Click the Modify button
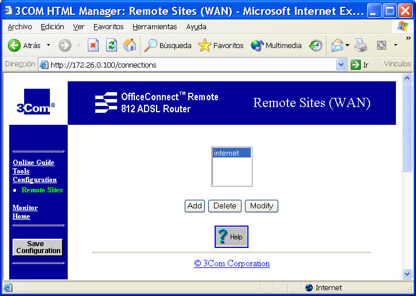Screen dimensions: 416x296 click(x=262, y=206)
